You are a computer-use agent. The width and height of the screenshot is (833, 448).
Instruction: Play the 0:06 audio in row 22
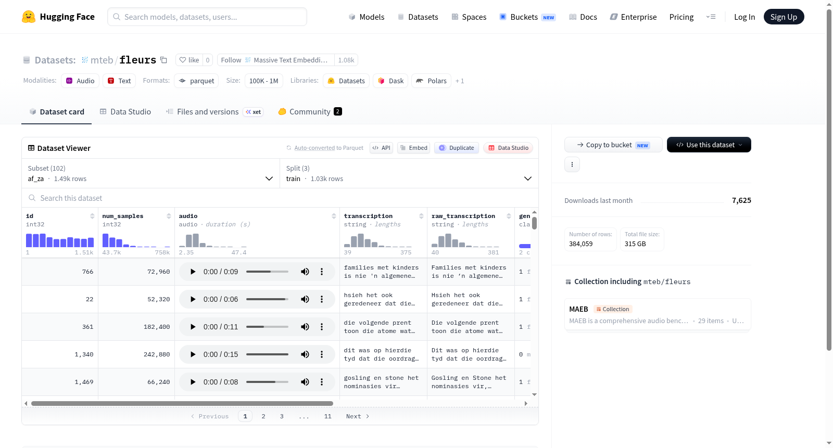193,299
